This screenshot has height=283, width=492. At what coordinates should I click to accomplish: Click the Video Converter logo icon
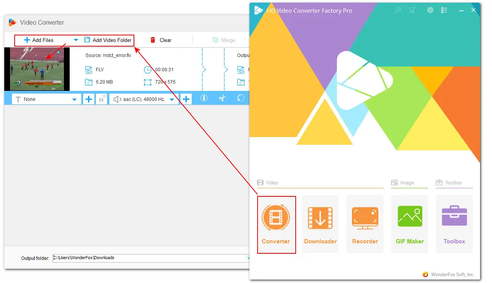13,22
